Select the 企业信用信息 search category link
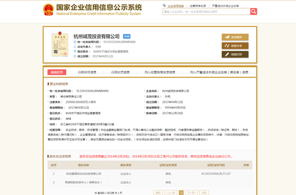 pyautogui.click(x=176, y=6)
